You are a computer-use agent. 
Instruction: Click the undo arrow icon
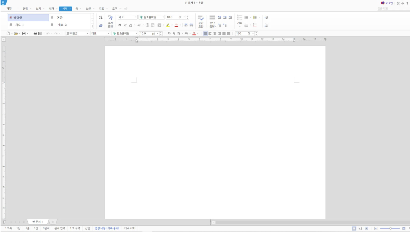point(48,33)
